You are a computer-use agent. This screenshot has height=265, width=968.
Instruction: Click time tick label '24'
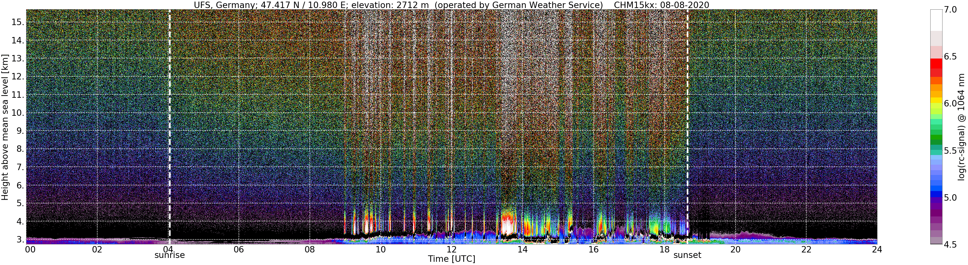(x=877, y=249)
